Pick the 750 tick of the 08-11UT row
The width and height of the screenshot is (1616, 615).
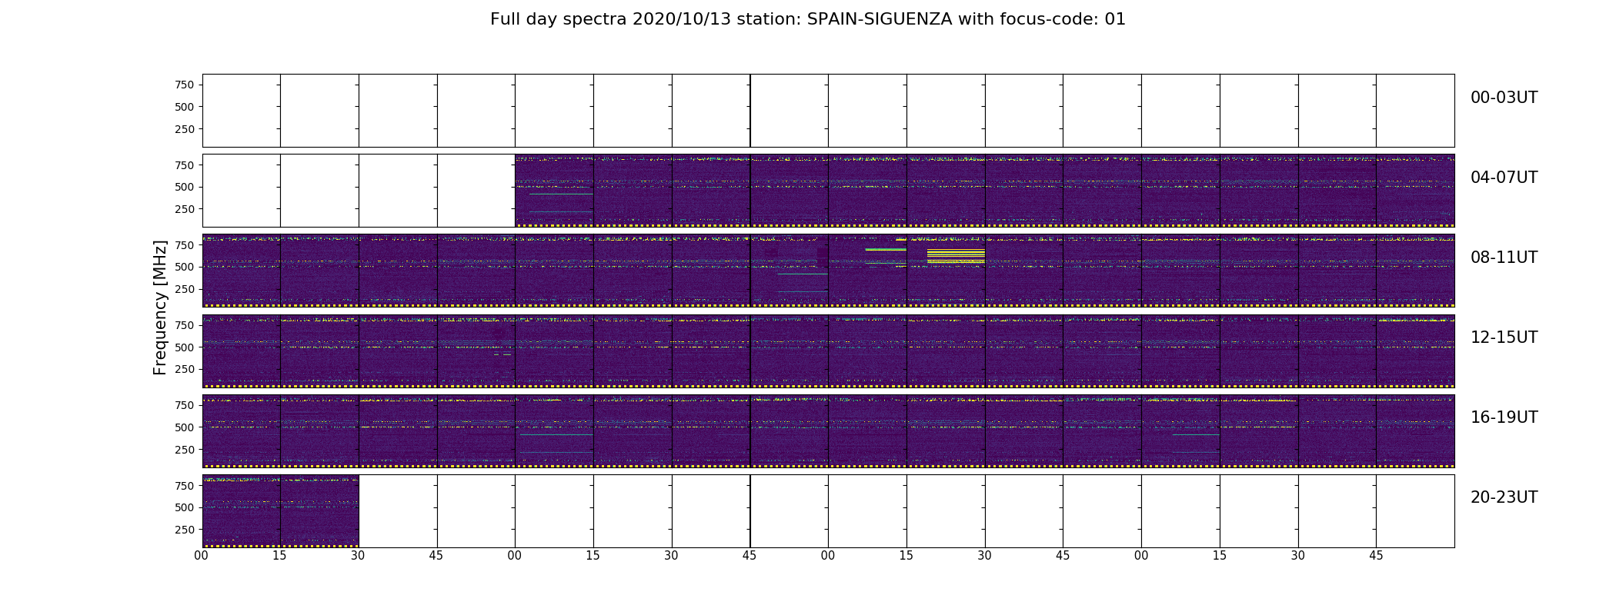(x=185, y=245)
